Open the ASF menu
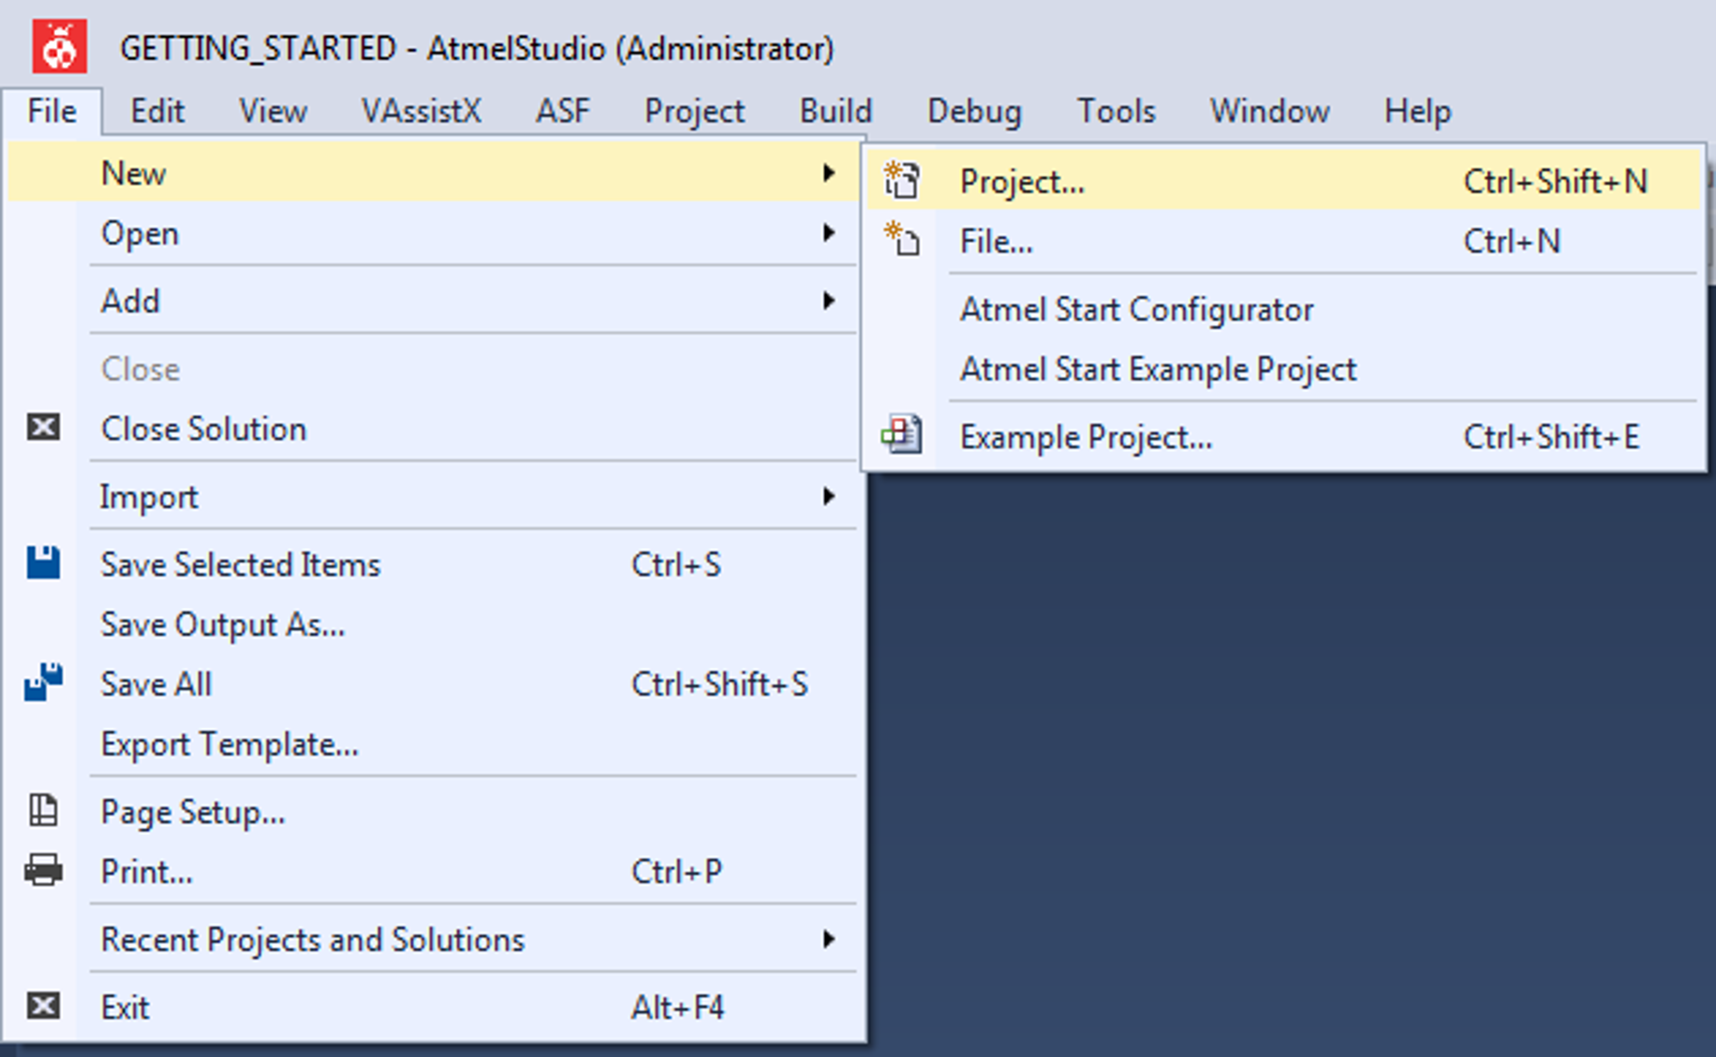 562,111
